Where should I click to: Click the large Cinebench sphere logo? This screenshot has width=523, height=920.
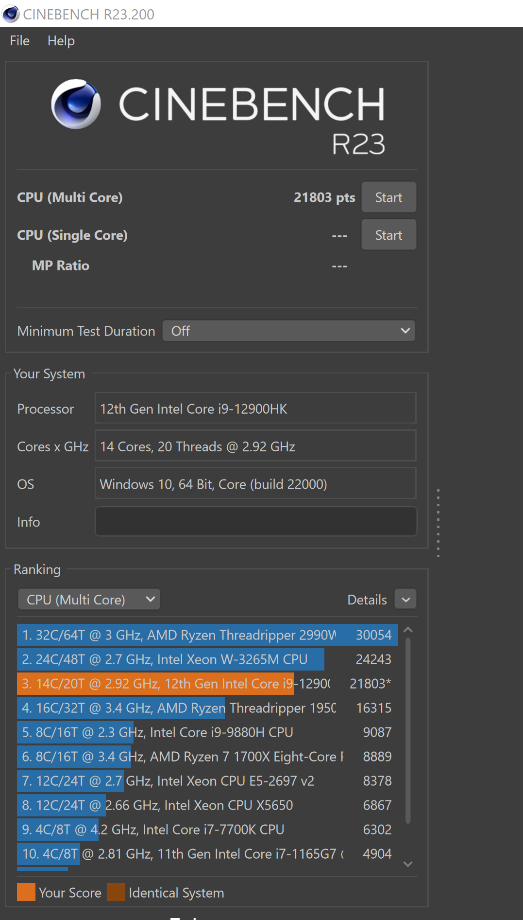coord(76,104)
